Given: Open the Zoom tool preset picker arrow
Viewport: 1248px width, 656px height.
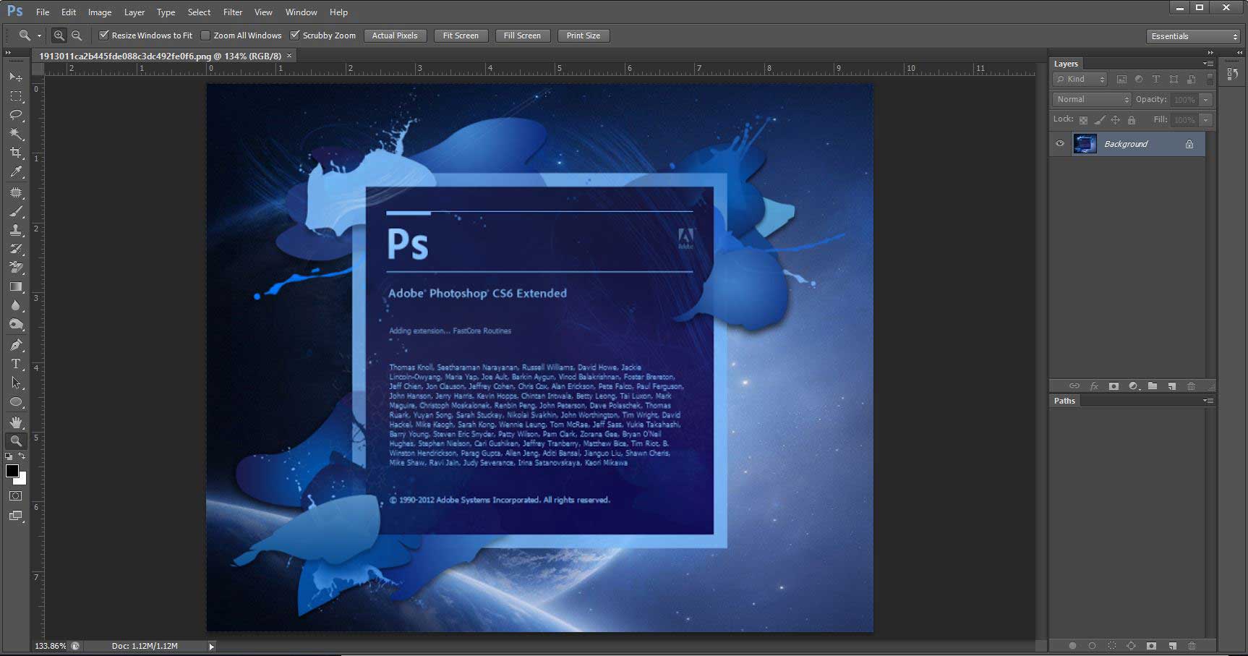Looking at the screenshot, I should click(39, 35).
